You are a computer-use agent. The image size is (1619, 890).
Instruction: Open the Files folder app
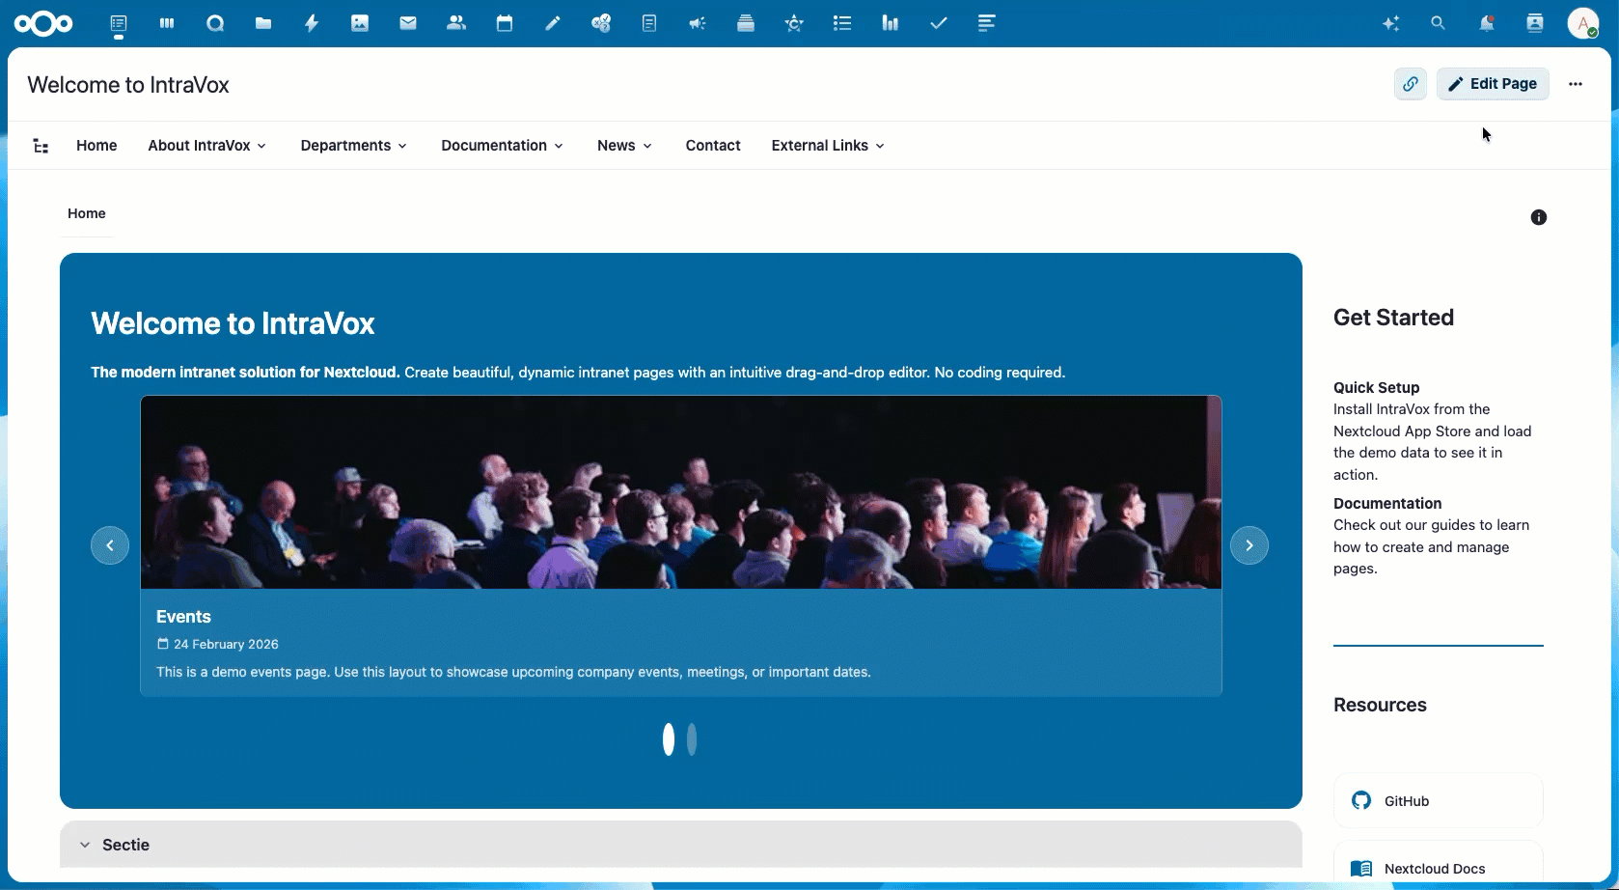click(x=263, y=23)
